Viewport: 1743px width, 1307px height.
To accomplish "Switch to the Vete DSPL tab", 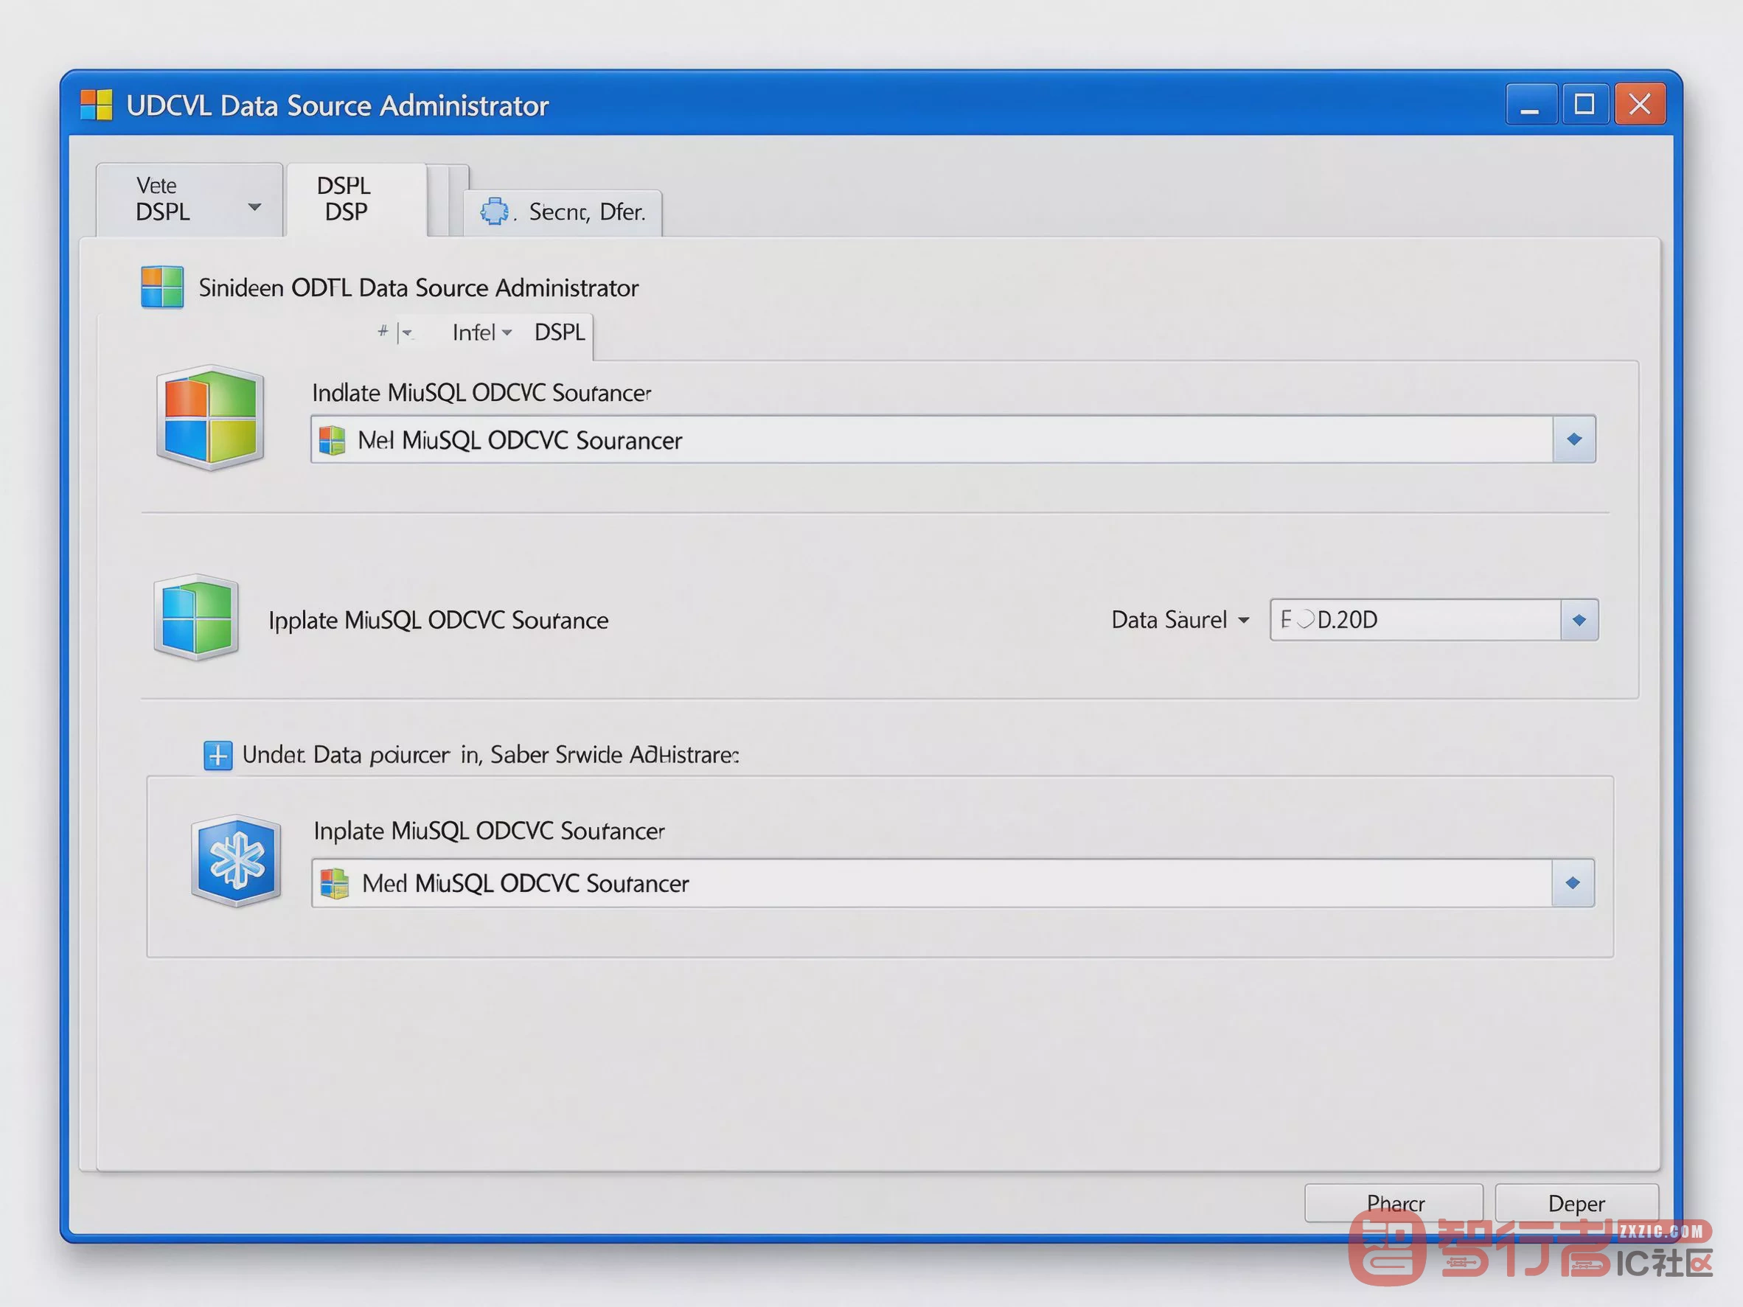I will [189, 199].
